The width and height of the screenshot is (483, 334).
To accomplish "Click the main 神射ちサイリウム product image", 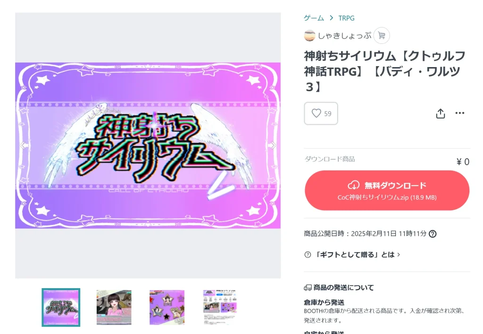I will 148,146.
